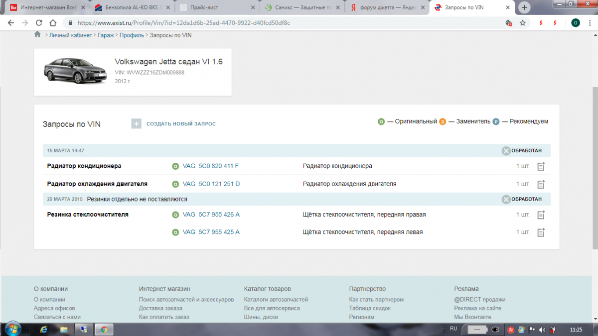Viewport: 598px width, 336px height.
Task: Go back to the previous page
Action: 11,23
